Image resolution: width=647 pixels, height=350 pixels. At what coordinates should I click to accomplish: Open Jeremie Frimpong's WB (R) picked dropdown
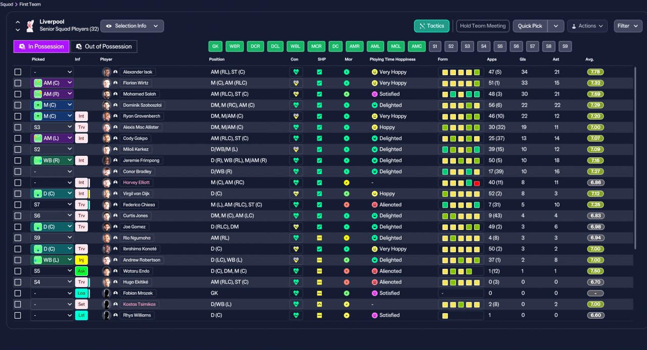click(52, 160)
